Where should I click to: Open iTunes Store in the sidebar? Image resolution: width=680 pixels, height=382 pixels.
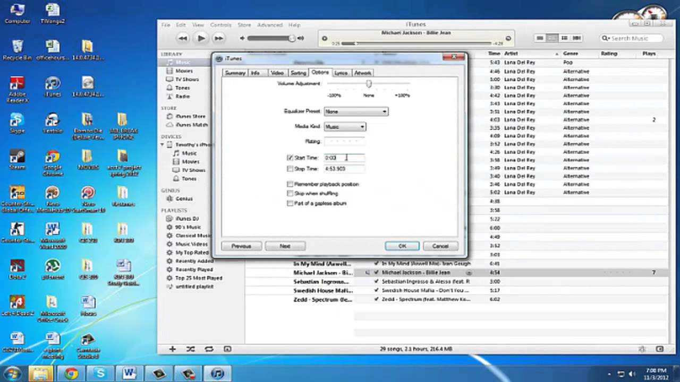tap(190, 116)
